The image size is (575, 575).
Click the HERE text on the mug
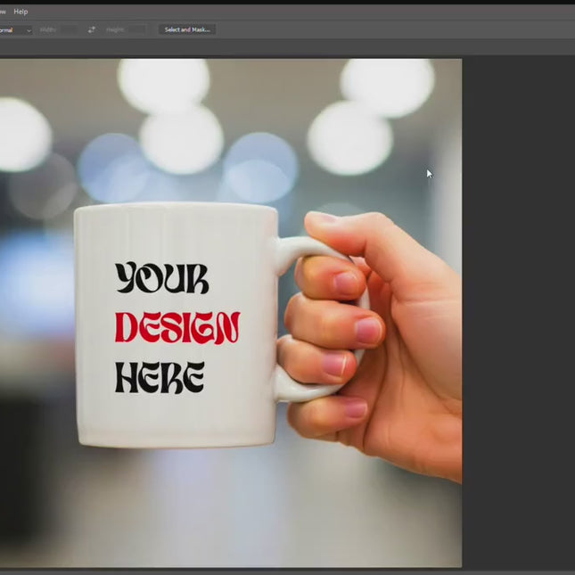click(160, 378)
